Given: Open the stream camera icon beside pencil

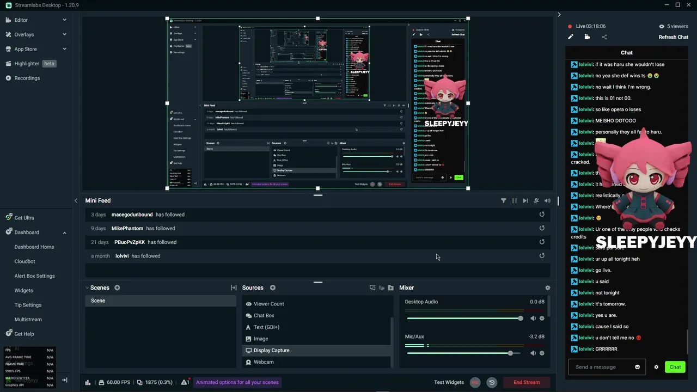Looking at the screenshot, I should coord(587,37).
